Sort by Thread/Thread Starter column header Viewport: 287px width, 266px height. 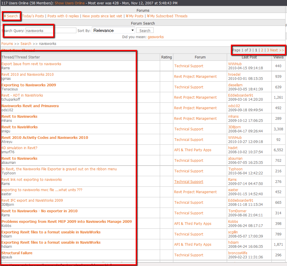[21, 57]
